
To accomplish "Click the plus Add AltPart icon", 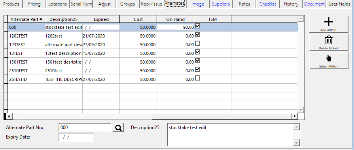I will [329, 22].
